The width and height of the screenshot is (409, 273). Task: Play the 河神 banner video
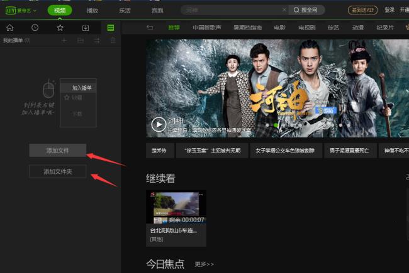[159, 124]
